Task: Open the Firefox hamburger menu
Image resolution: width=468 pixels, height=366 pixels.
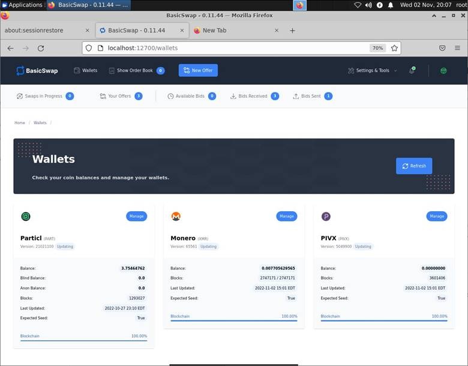Action: tap(457, 48)
